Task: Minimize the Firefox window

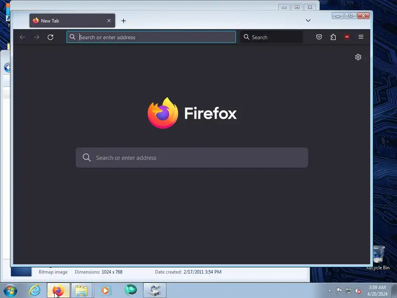Action: click(338, 16)
